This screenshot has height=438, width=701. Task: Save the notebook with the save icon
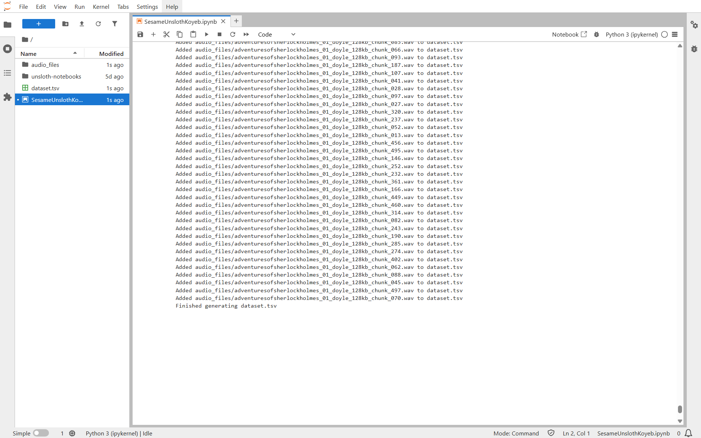click(140, 34)
